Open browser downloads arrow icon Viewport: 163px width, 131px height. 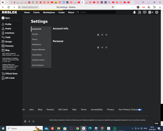pos(160,7)
